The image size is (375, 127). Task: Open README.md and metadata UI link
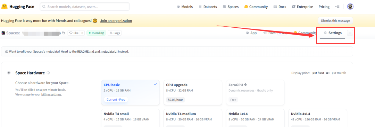(x=97, y=52)
